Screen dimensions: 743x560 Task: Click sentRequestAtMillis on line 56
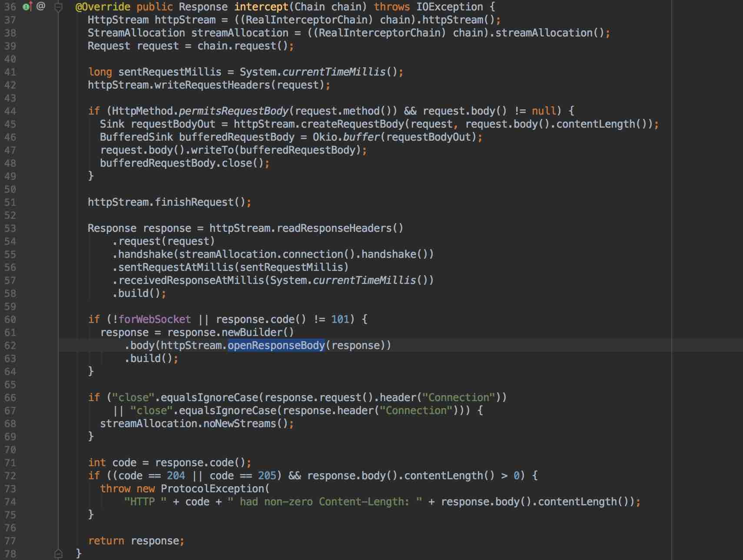176,267
